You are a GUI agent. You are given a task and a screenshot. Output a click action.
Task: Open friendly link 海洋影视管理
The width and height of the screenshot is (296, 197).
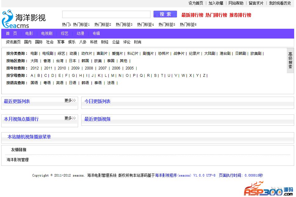point(18,160)
